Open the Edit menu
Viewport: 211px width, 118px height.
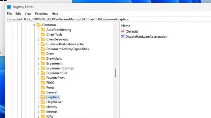coord(18,14)
